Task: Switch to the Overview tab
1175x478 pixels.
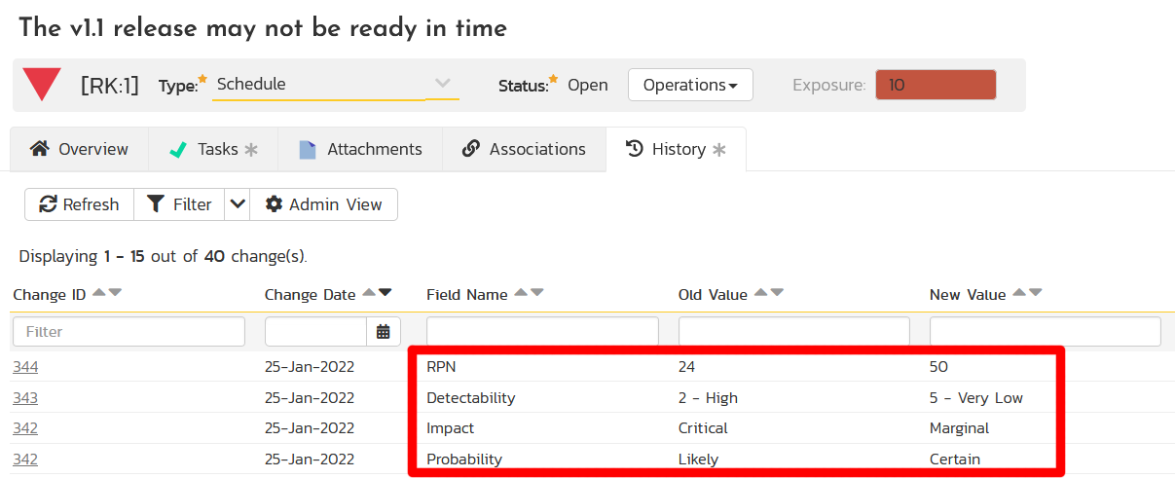Action: coord(79,149)
